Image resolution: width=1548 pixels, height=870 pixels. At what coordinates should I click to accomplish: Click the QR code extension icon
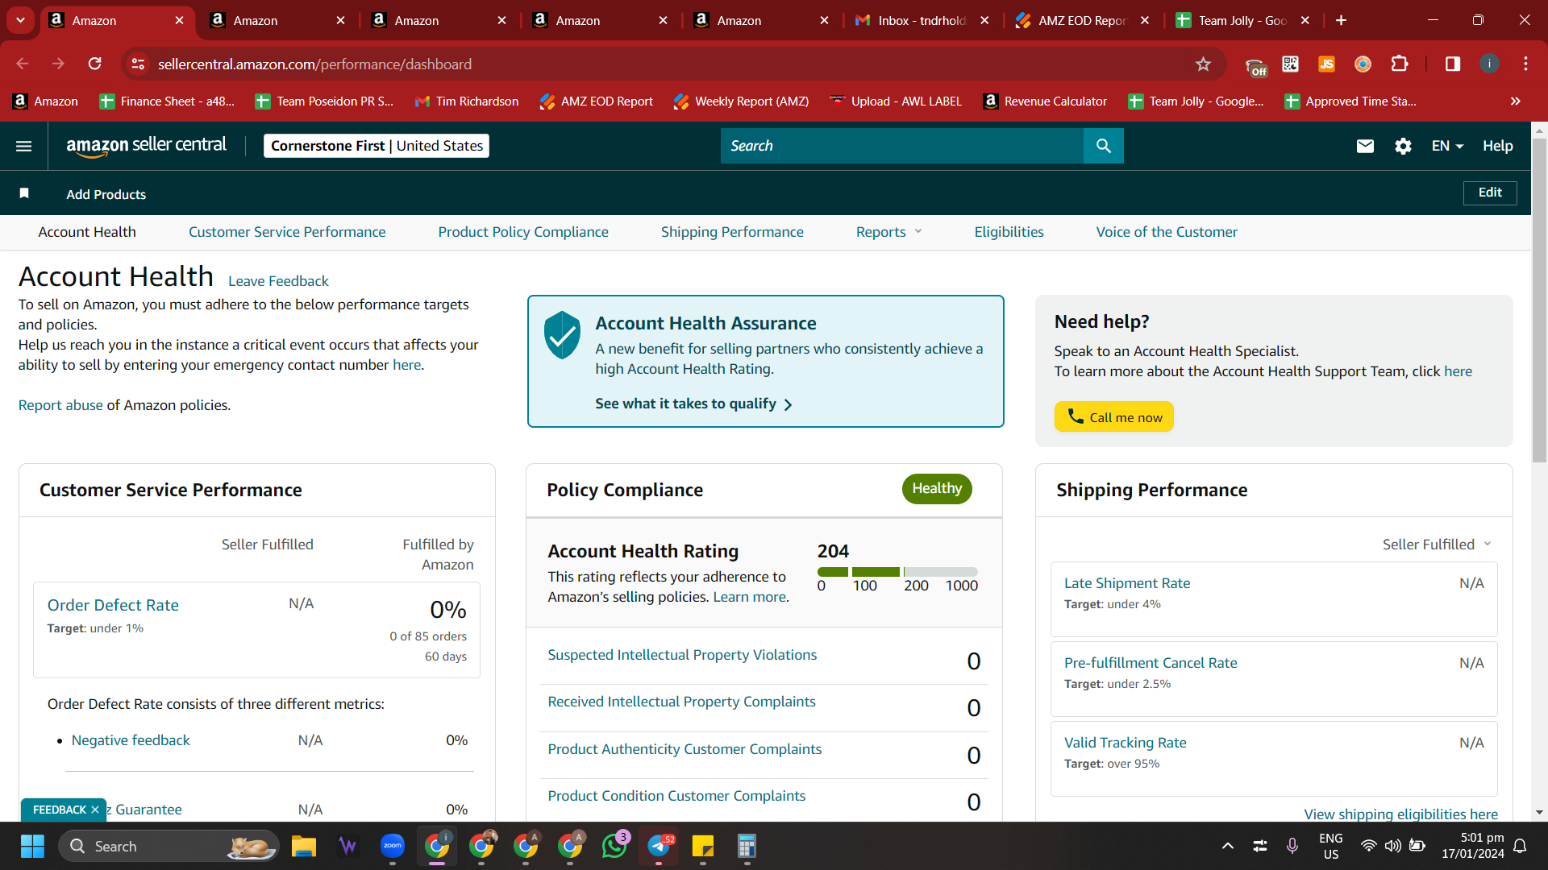(x=1290, y=64)
